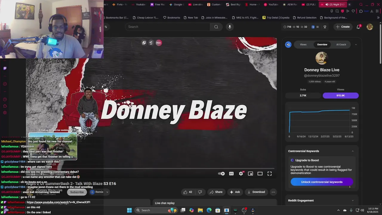Select Overview tab in vidIQ panel
Screen dimensions: 382x215
coord(322,44)
